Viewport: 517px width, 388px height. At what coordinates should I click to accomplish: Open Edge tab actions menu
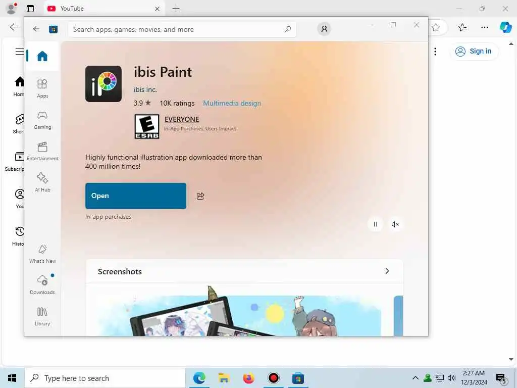pyautogui.click(x=30, y=9)
